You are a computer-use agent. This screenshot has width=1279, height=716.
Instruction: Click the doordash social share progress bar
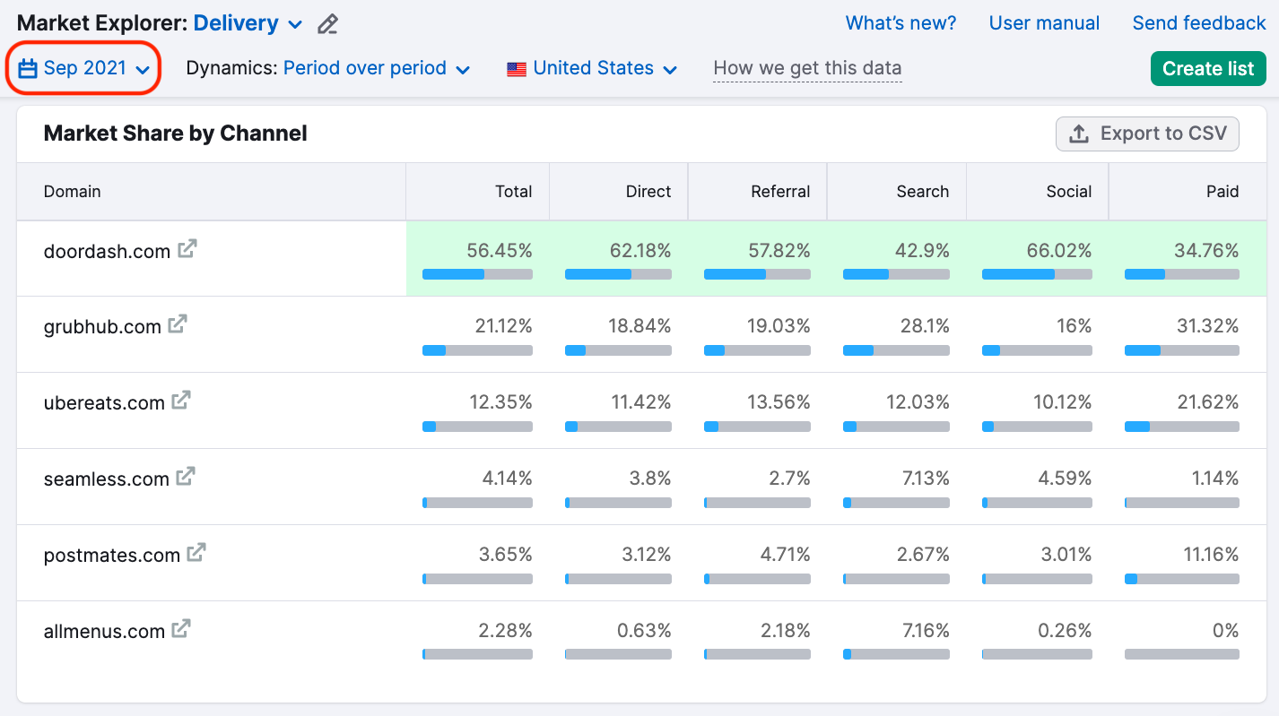[x=1038, y=274]
